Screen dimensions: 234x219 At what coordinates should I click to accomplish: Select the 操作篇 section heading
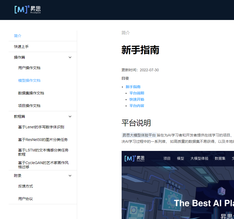tap(19, 57)
